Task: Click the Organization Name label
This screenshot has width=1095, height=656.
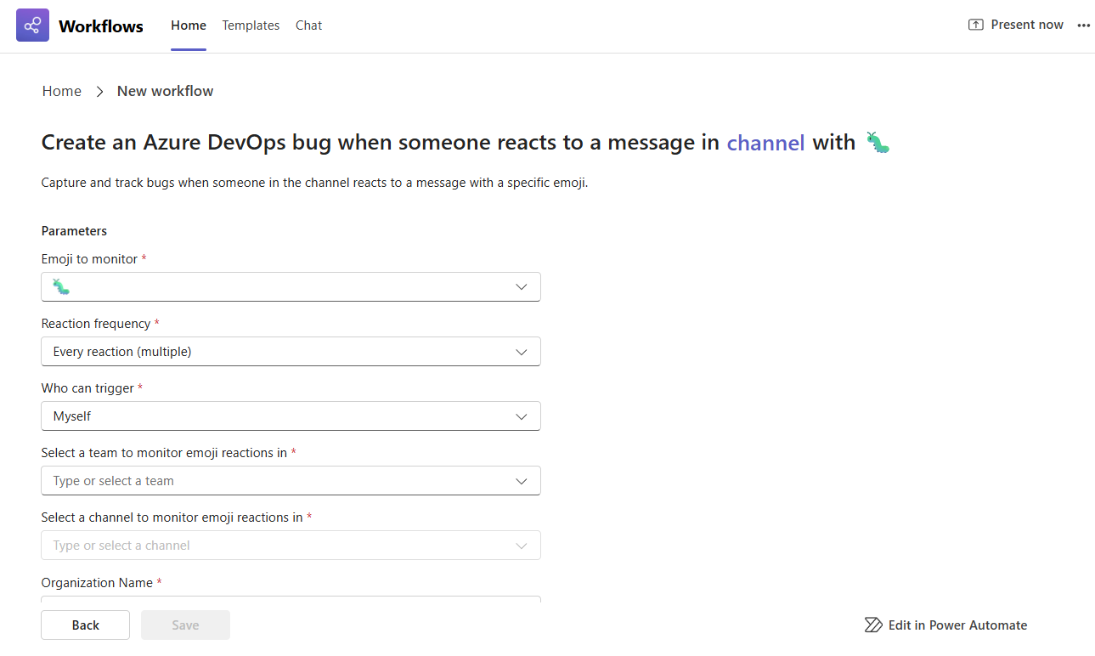Action: point(97,583)
